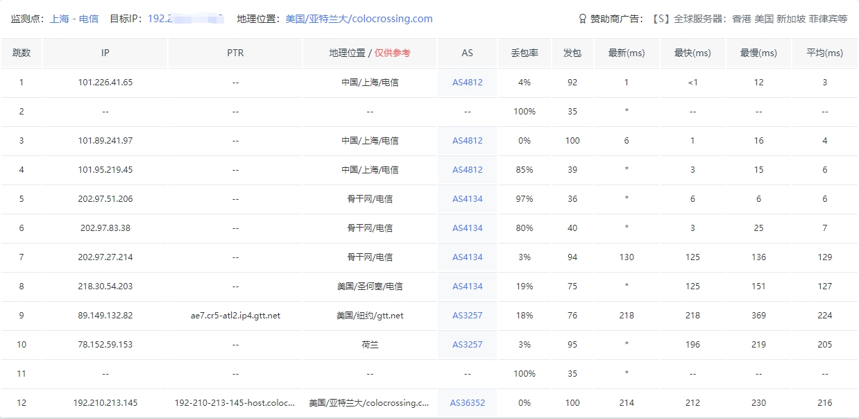Click the 196 fastest latency value

pyautogui.click(x=692, y=344)
